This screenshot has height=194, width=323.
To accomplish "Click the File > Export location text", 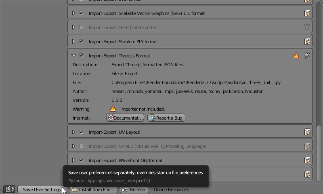I will point(125,74).
